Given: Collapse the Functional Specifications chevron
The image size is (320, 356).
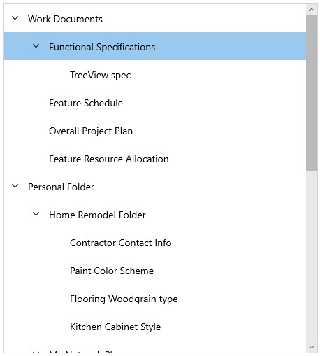Looking at the screenshot, I should (x=36, y=46).
